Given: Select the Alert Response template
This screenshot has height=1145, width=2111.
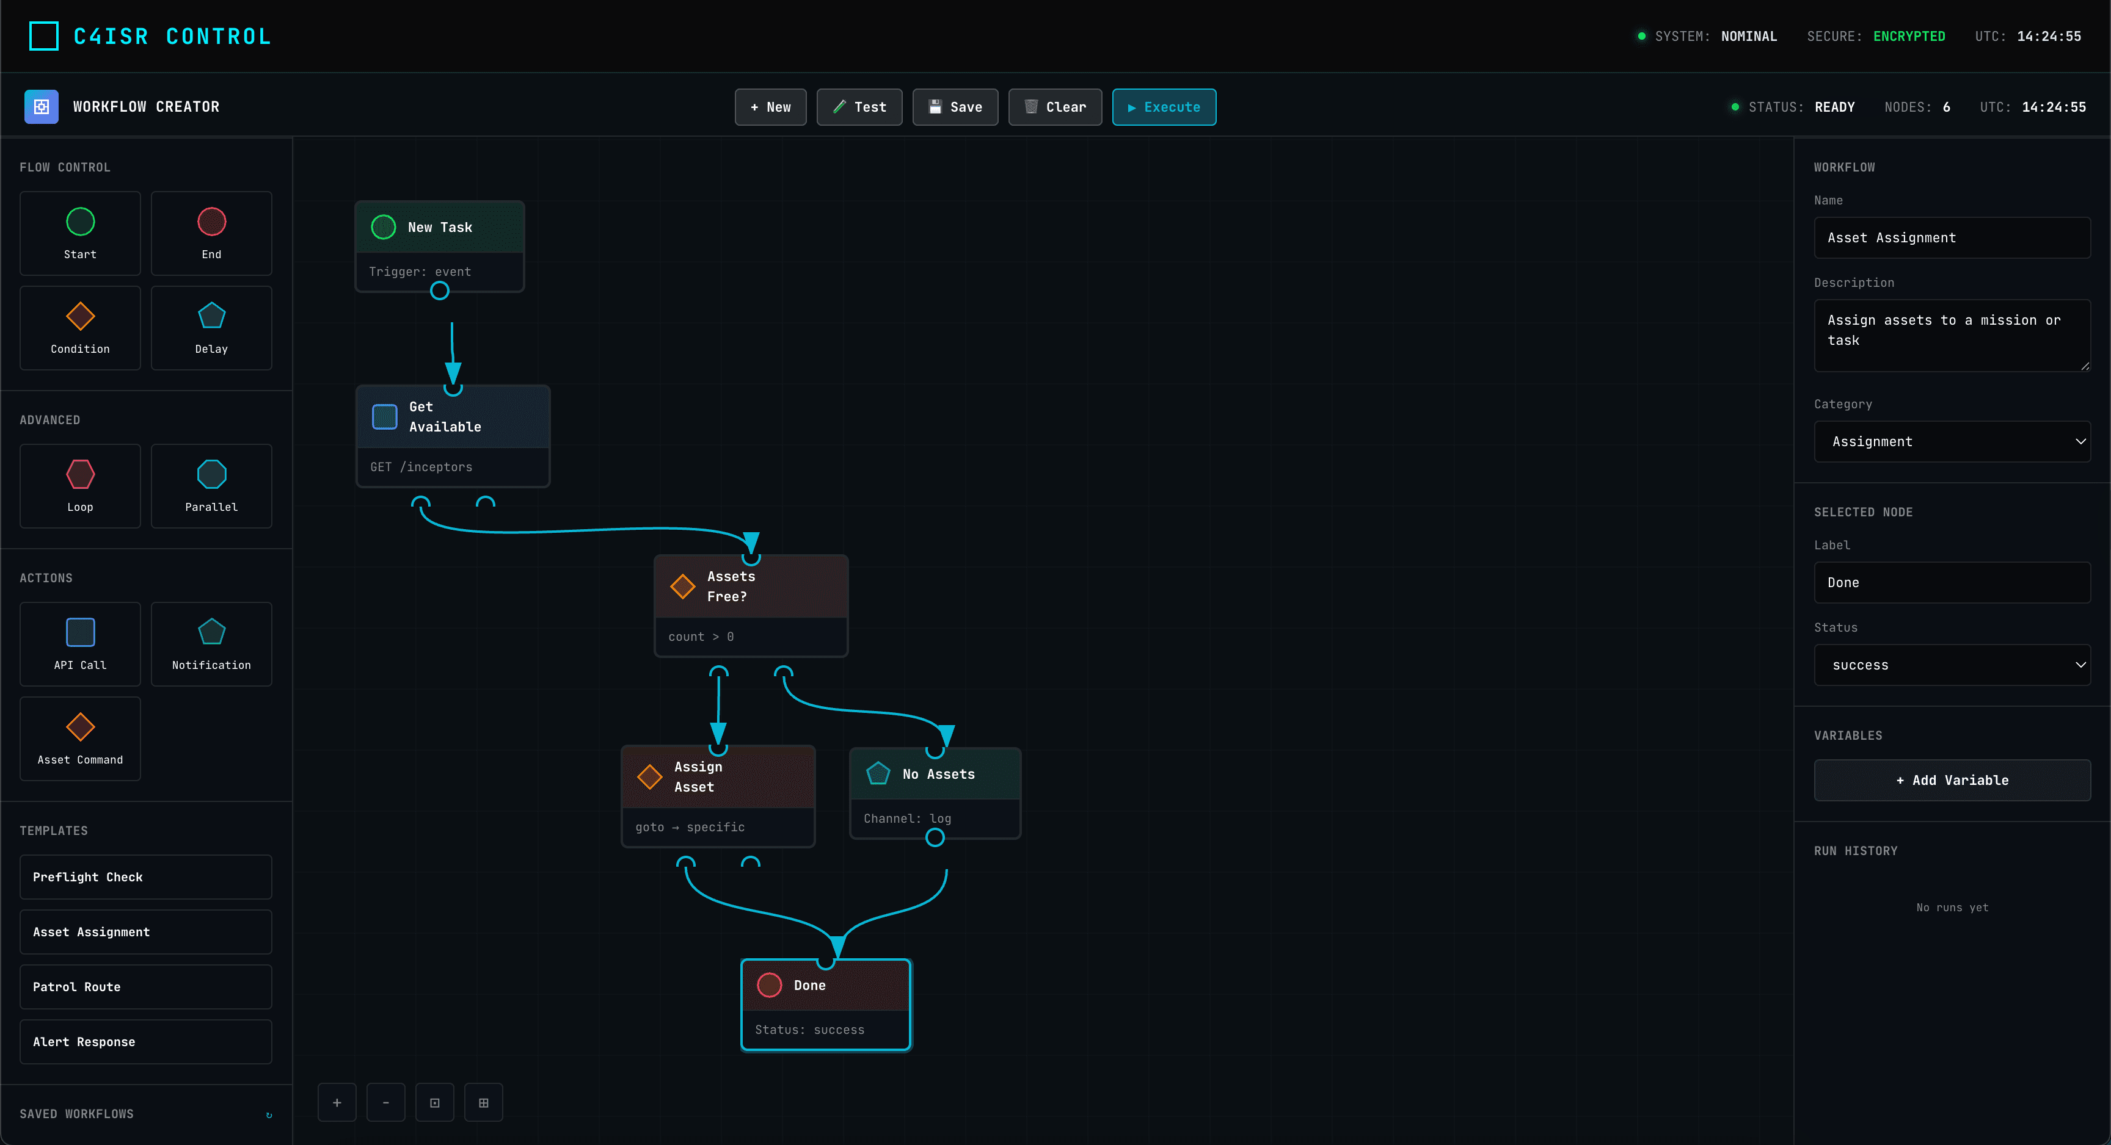Looking at the screenshot, I should [145, 1042].
